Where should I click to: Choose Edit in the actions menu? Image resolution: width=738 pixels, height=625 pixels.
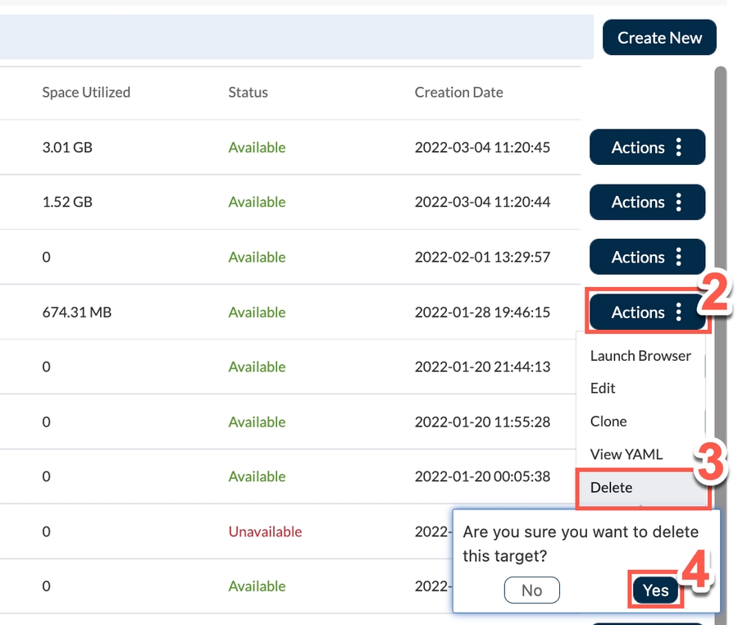coord(603,389)
